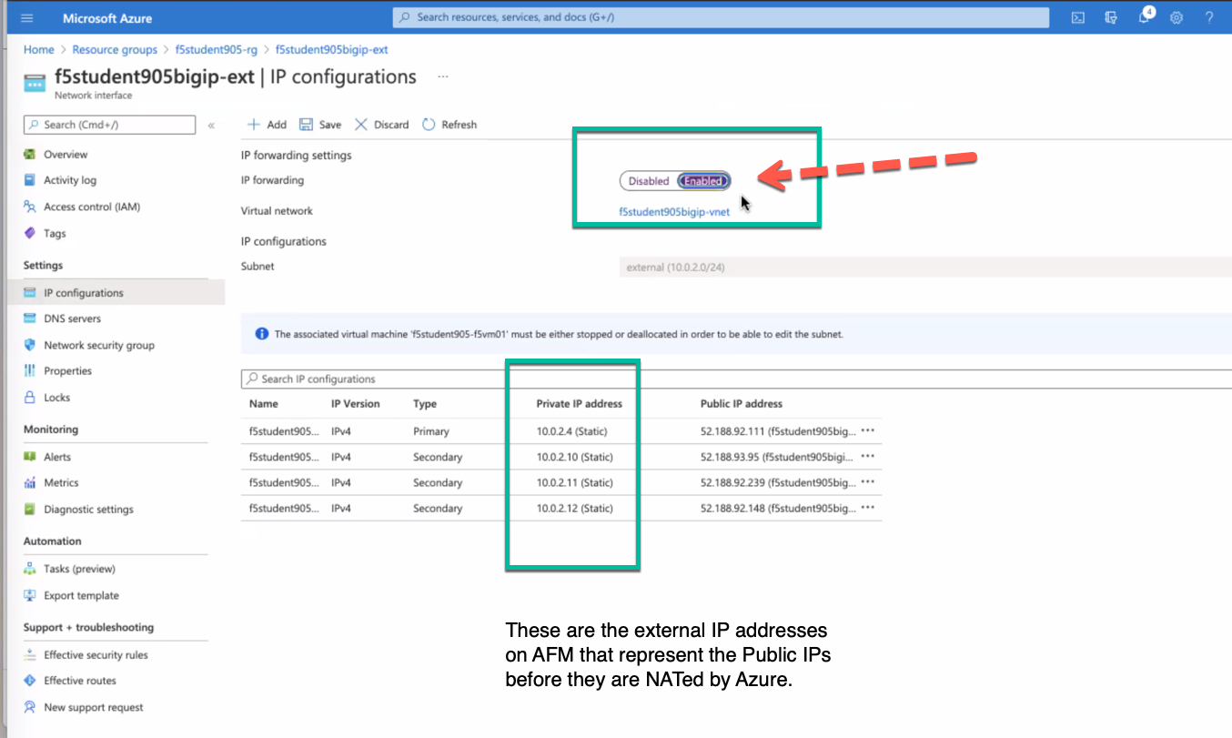Click the Microsoft Azure title in the header
Screen dimensions: 1232x738
(x=107, y=18)
